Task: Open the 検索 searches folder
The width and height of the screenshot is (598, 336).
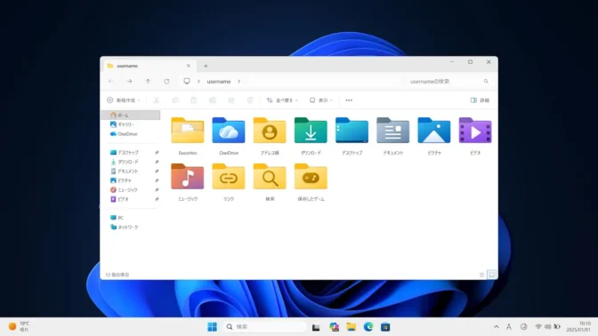Action: click(270, 177)
